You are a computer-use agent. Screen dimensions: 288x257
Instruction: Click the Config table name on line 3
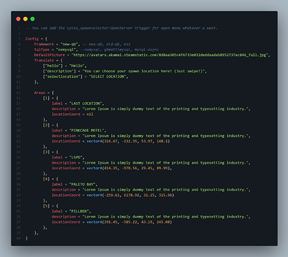32,39
